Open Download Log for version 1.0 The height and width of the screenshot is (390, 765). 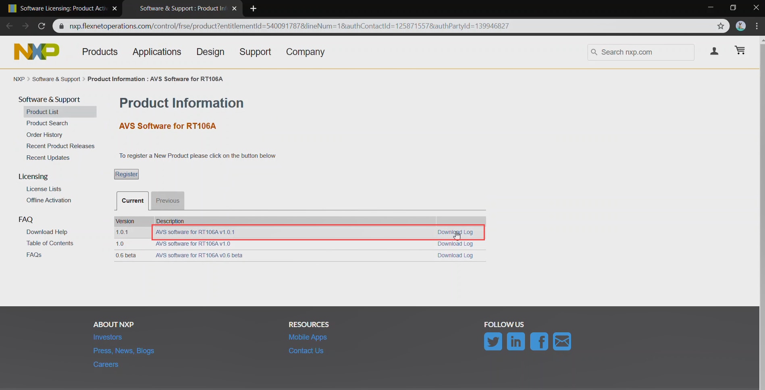[x=455, y=244]
